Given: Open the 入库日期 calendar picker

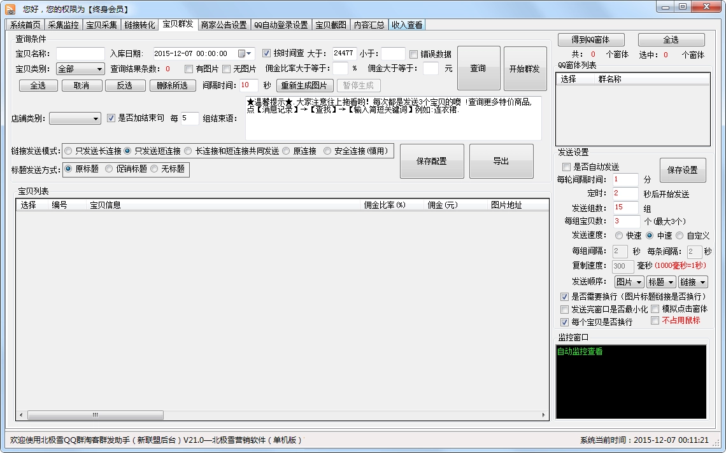Looking at the screenshot, I should (245, 53).
